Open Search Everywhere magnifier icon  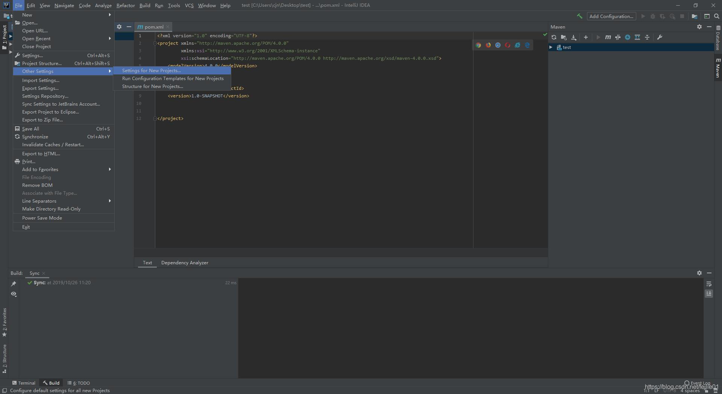click(x=717, y=16)
